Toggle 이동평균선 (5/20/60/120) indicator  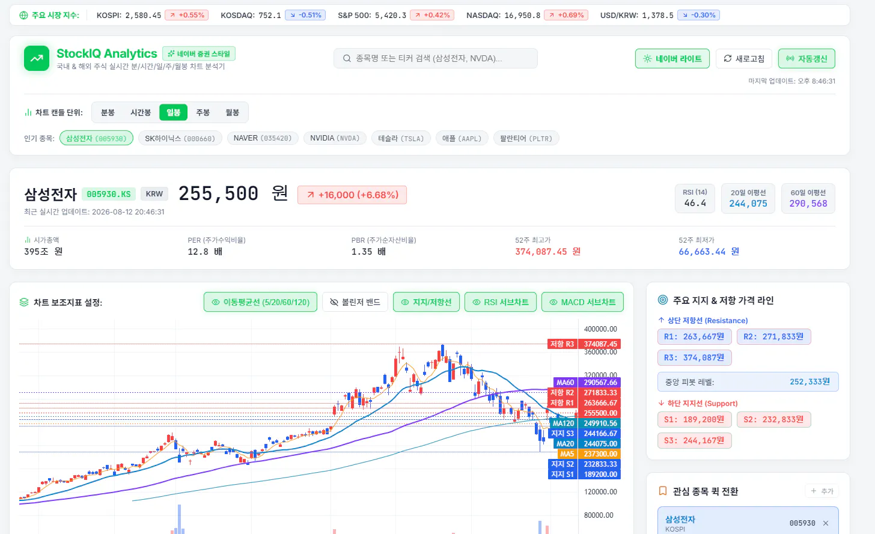(x=260, y=302)
